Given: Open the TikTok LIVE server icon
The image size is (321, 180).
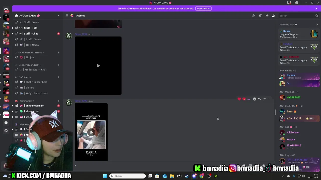Looking at the screenshot, I should (6, 115).
